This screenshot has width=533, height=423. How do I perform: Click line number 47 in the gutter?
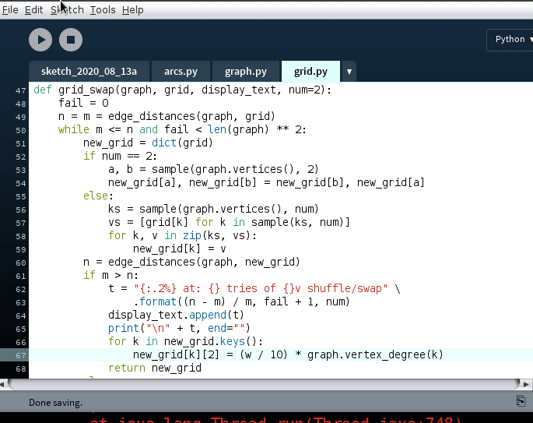(20, 90)
